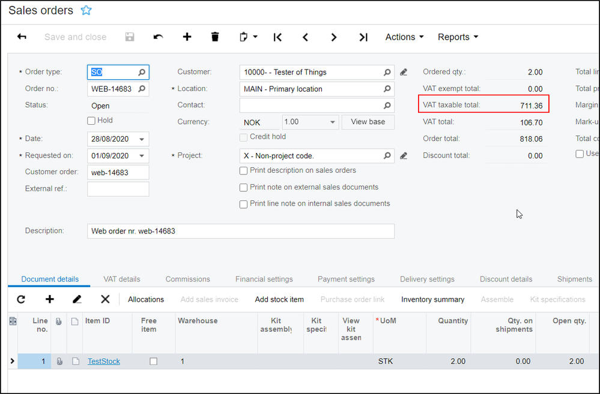Switch to the VAT details tab

121,279
